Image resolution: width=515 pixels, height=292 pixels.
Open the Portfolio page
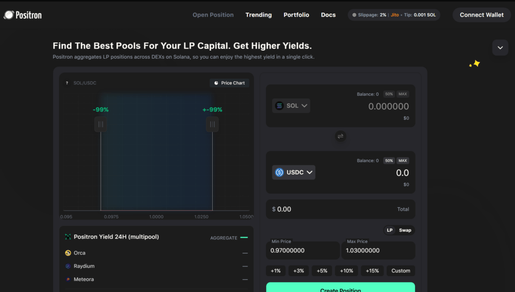(296, 15)
